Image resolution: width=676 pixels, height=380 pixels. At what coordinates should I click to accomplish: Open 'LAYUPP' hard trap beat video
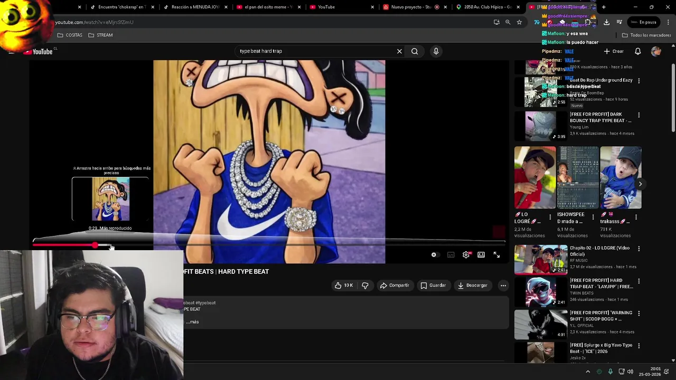pyautogui.click(x=541, y=292)
